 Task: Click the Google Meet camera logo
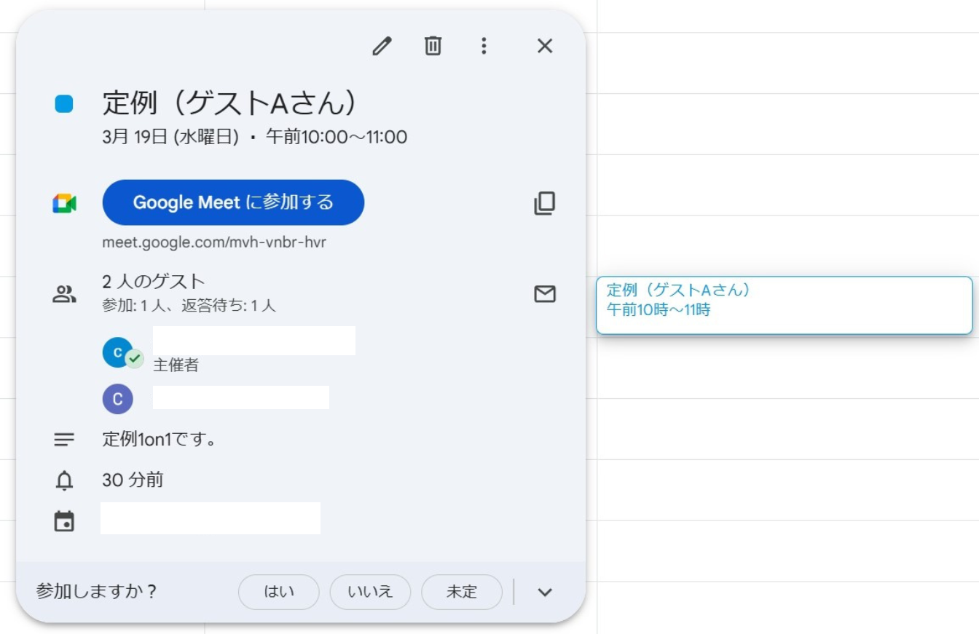click(64, 203)
